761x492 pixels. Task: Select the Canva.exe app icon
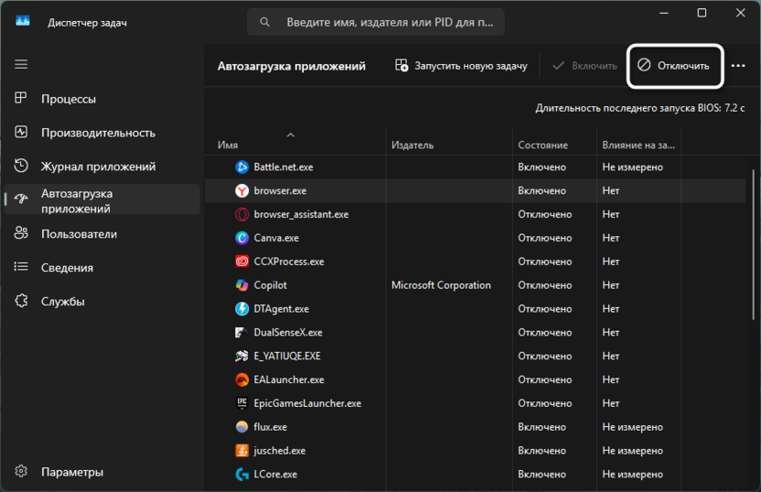(x=241, y=238)
